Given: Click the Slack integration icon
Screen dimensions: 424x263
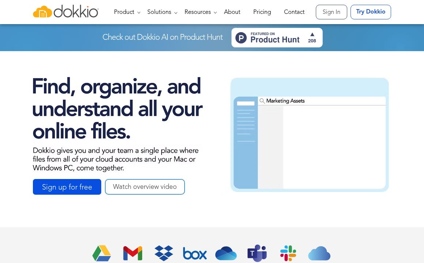Looking at the screenshot, I should coord(288,253).
